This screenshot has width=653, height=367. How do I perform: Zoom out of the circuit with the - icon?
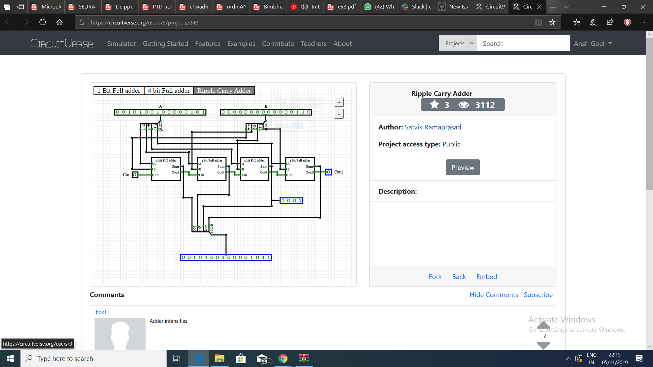tap(338, 114)
